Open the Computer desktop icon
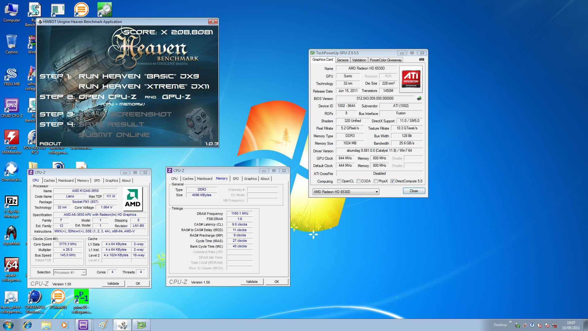 (11, 13)
